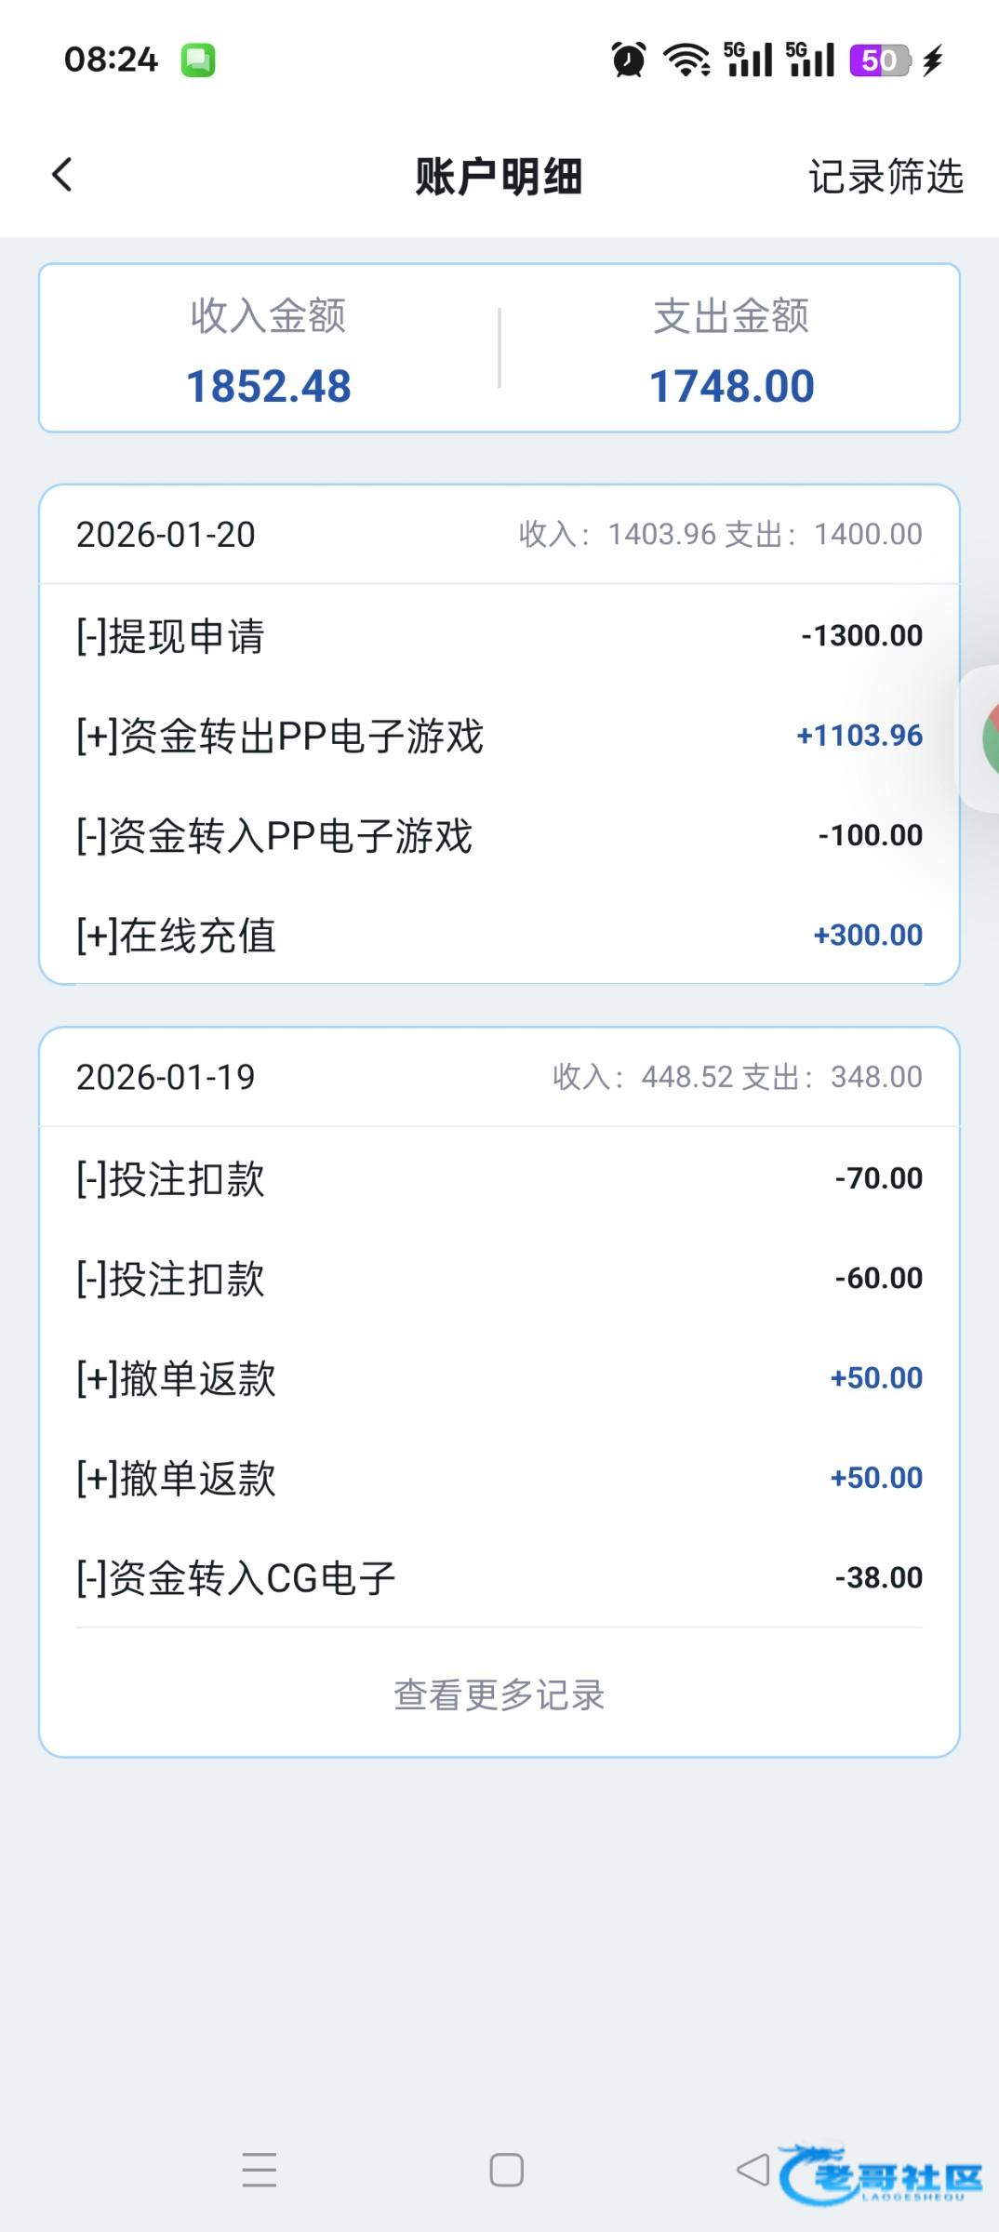999x2232 pixels.
Task: Open the 在线充值 +300.00 entry
Action: 499,936
